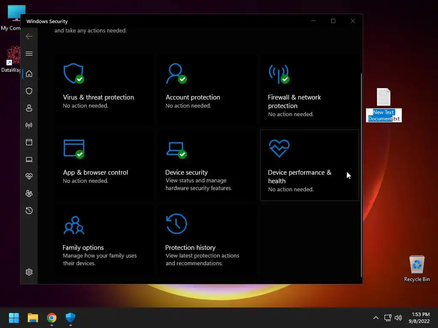This screenshot has height=328, width=438.
Task: Open the Windows Start menu
Action: pyautogui.click(x=14, y=318)
